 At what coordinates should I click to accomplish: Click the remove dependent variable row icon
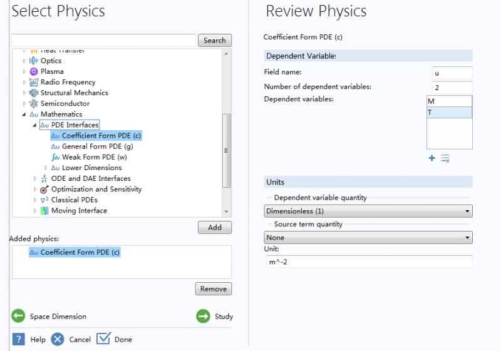tap(445, 158)
